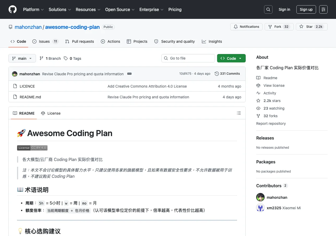Open the GitHub homepage logo

point(13,9)
